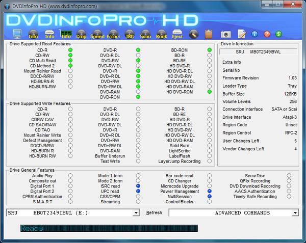The height and width of the screenshot is (243, 306).
Task: Minimize the DVDInfoPro HD window
Action: [x=267, y=4]
